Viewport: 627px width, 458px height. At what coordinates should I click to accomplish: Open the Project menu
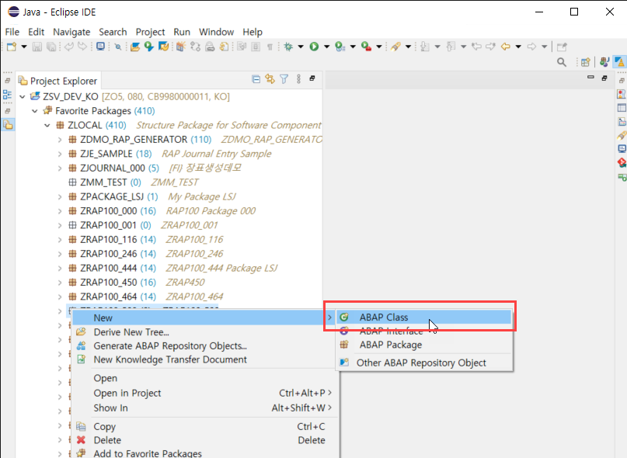coord(150,32)
